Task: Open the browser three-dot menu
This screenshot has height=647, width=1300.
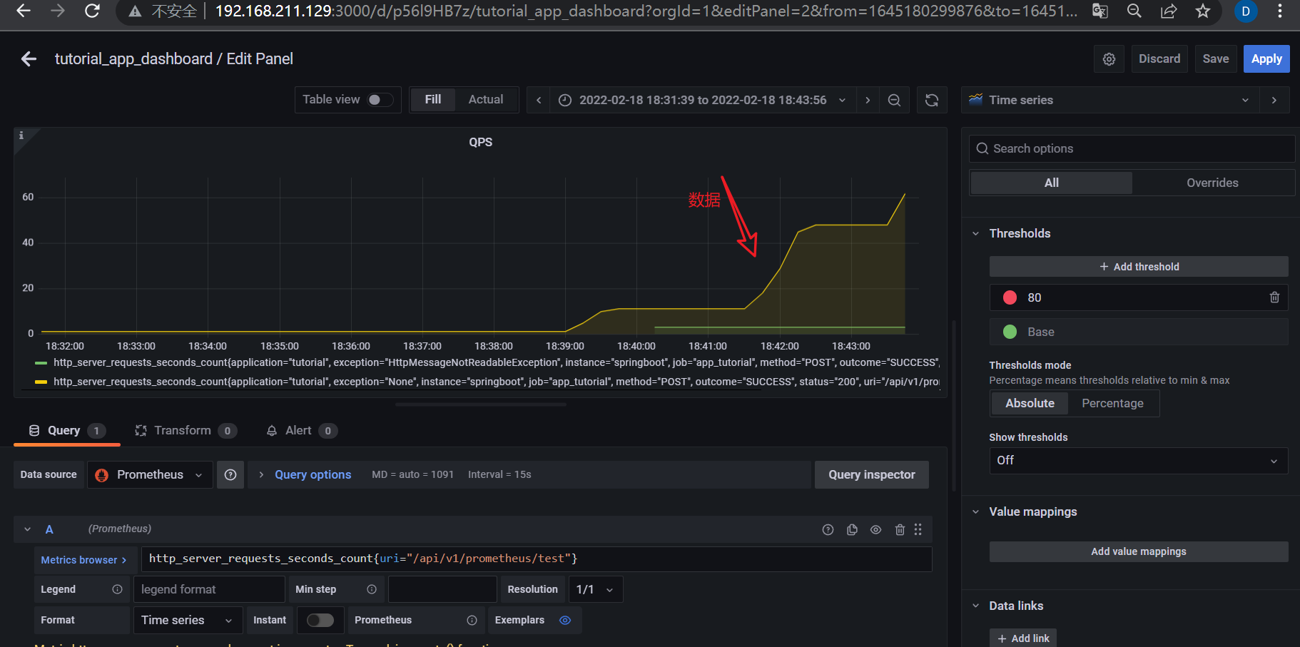Action: 1280,11
